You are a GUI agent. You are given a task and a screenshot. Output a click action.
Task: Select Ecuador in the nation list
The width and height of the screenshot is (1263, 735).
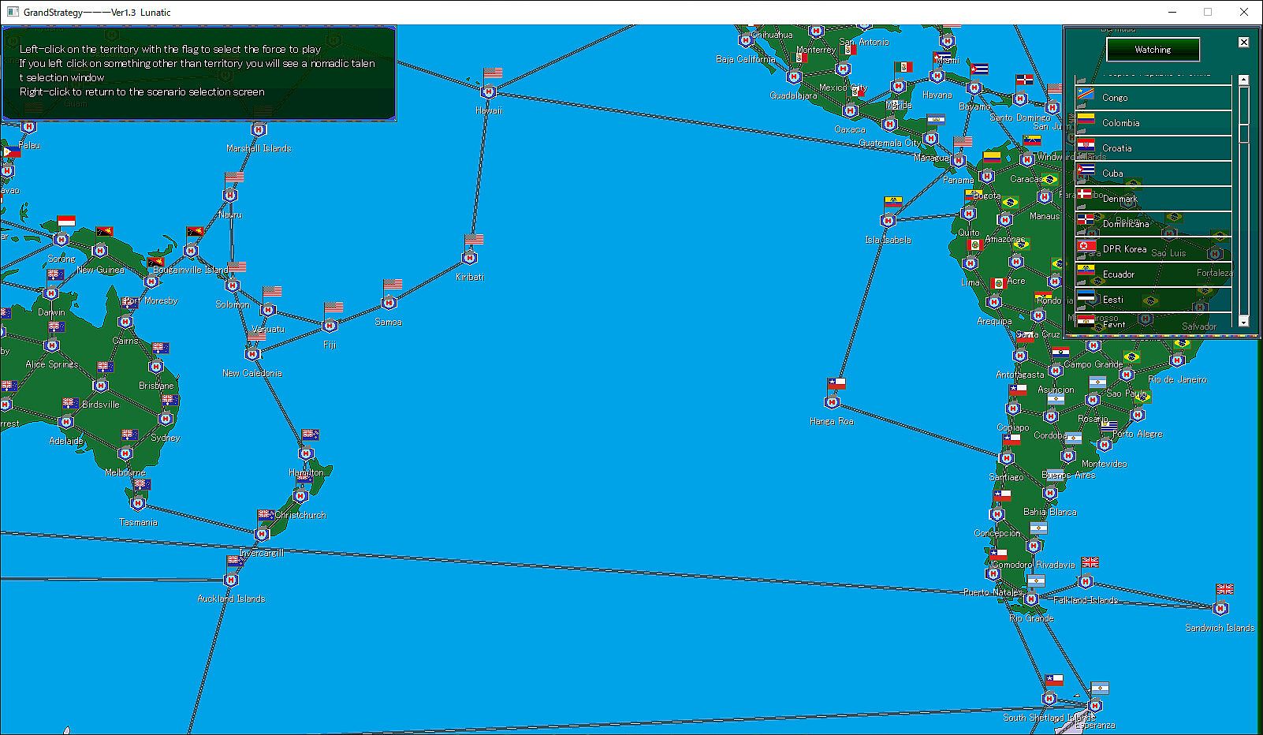[1153, 274]
